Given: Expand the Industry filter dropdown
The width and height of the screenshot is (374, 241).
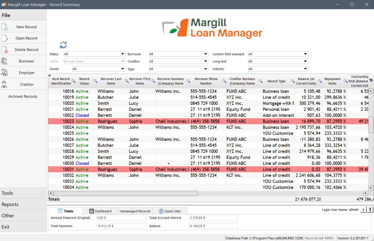Looking at the screenshot, I should (305, 69).
